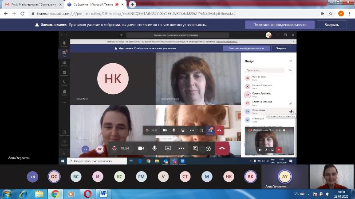Dismiss the top recording banner with Закрыть
Viewport: 355px width, 199px height.
point(331,25)
